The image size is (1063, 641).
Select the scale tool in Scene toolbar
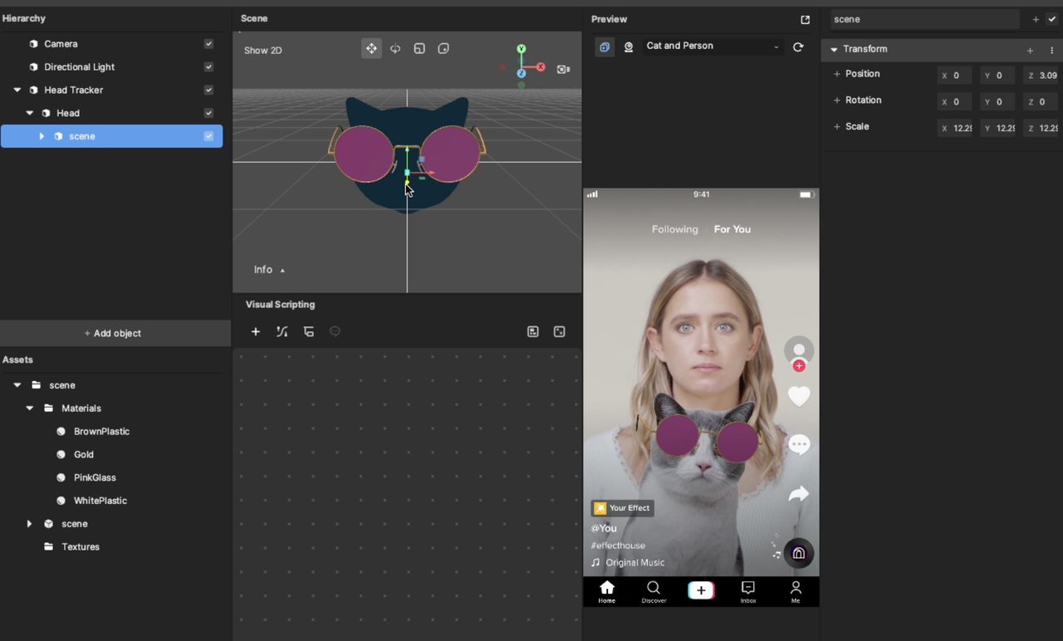[x=419, y=49]
